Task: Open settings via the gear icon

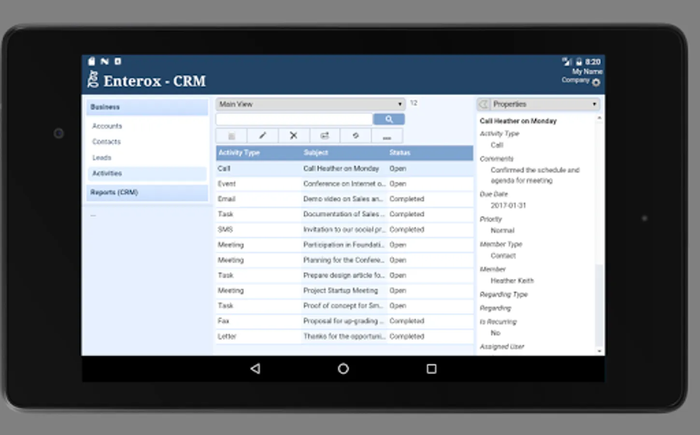Action: (596, 82)
